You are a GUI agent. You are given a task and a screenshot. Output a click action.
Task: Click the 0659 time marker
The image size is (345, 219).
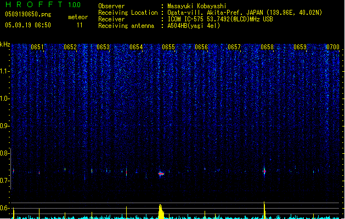click(x=300, y=47)
